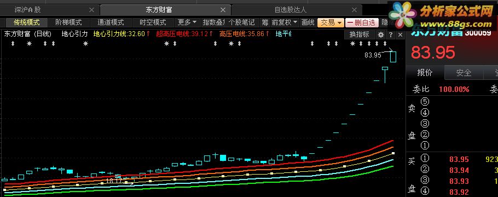Screen dimensions: 498x197
Task: Switch chart to 阶梯模式
Action: click(x=68, y=22)
